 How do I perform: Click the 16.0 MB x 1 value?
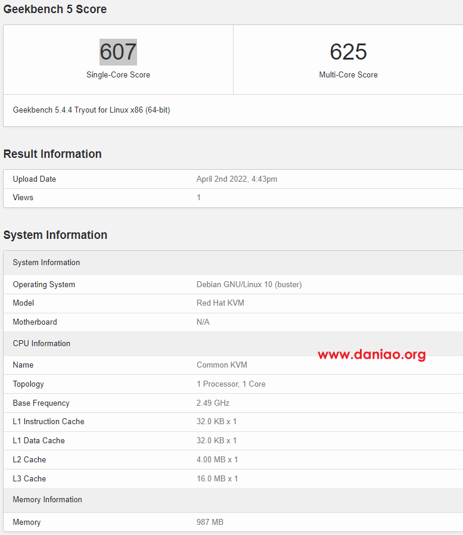tap(217, 479)
